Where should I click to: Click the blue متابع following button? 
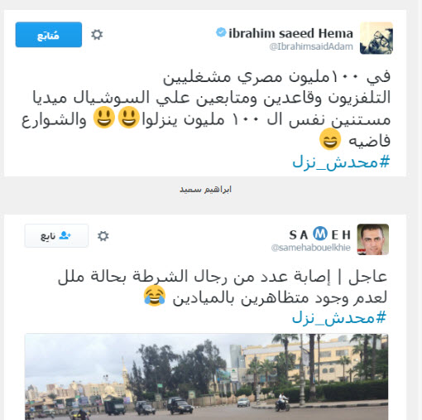tap(49, 35)
